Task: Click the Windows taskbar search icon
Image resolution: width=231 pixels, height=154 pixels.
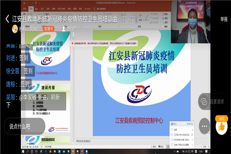Action: tap(28, 151)
